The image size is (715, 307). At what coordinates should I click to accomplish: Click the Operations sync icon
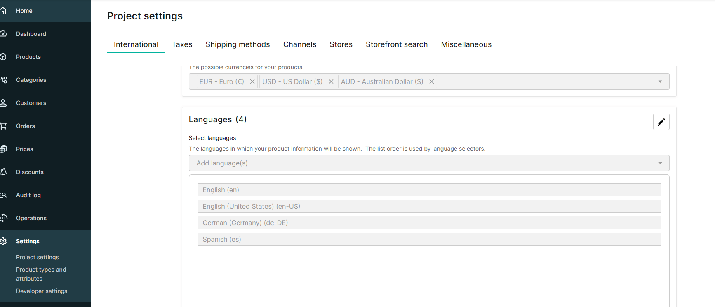coord(4,218)
